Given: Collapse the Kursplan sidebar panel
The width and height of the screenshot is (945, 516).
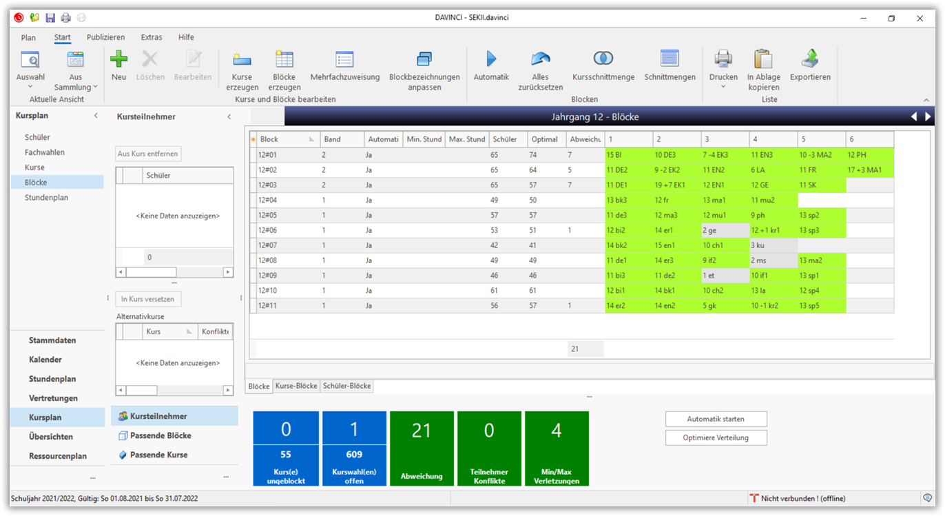Looking at the screenshot, I should click(96, 116).
